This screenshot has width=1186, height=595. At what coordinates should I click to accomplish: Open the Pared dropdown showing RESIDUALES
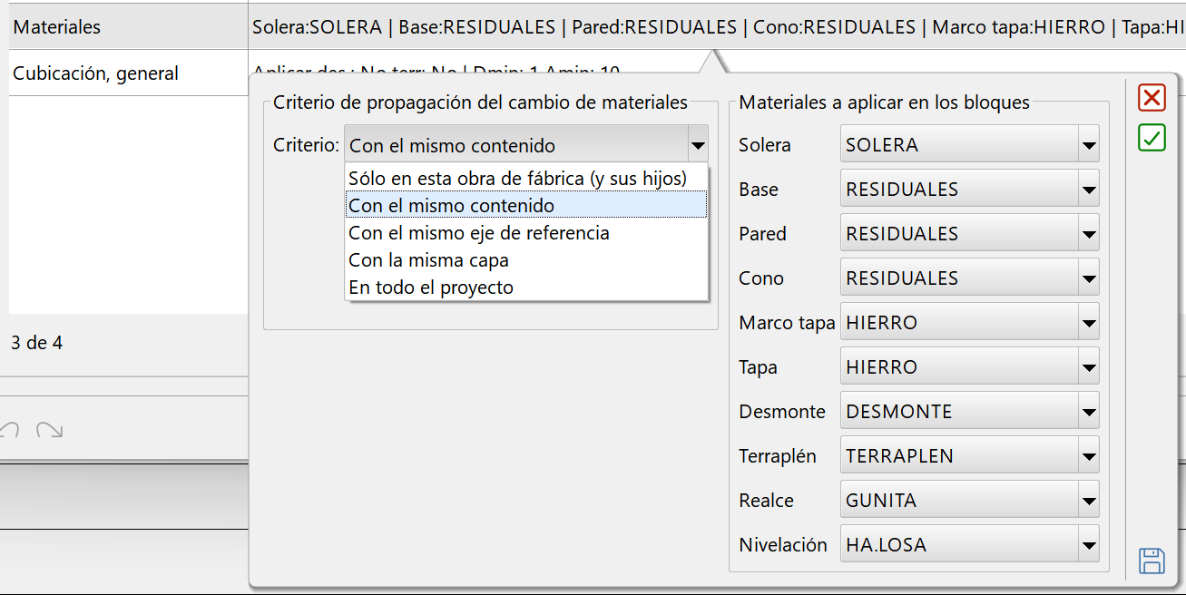tap(1086, 232)
